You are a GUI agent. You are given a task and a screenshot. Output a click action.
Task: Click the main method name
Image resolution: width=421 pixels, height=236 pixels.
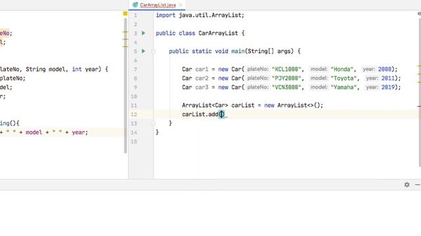237,51
